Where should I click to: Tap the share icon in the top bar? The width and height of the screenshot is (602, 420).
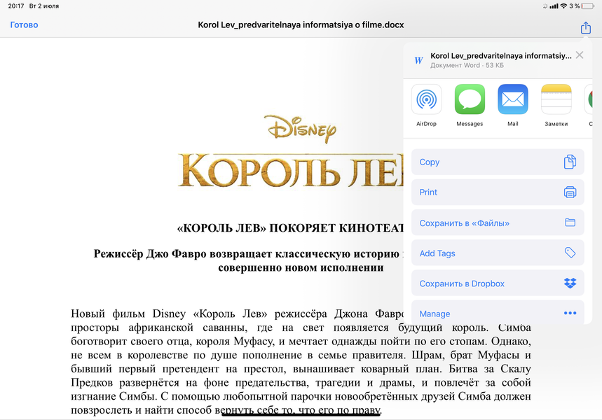coord(585,27)
